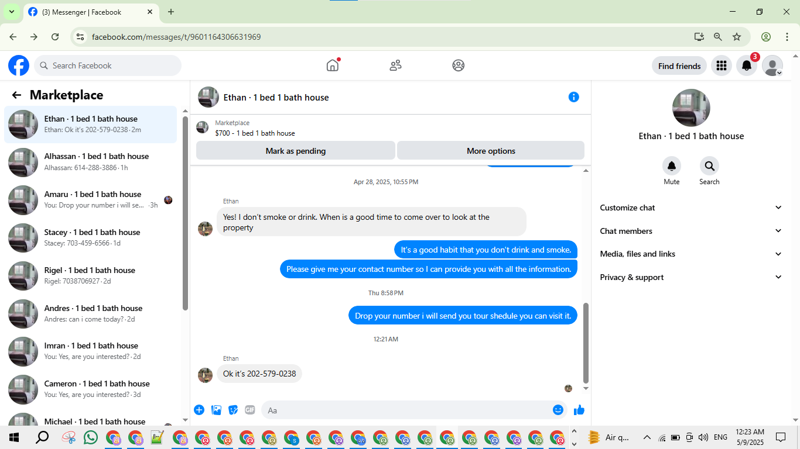Attach a photo using the image icon
This screenshot has height=449, width=800.
tap(216, 410)
